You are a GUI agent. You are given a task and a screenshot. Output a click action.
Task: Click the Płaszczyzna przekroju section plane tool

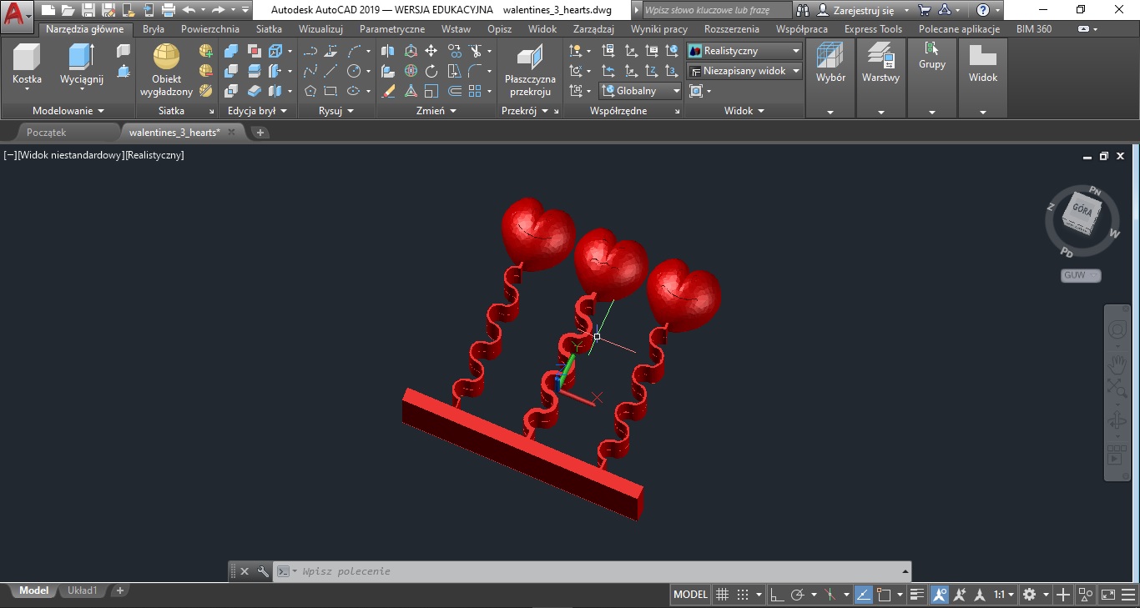[x=530, y=70]
